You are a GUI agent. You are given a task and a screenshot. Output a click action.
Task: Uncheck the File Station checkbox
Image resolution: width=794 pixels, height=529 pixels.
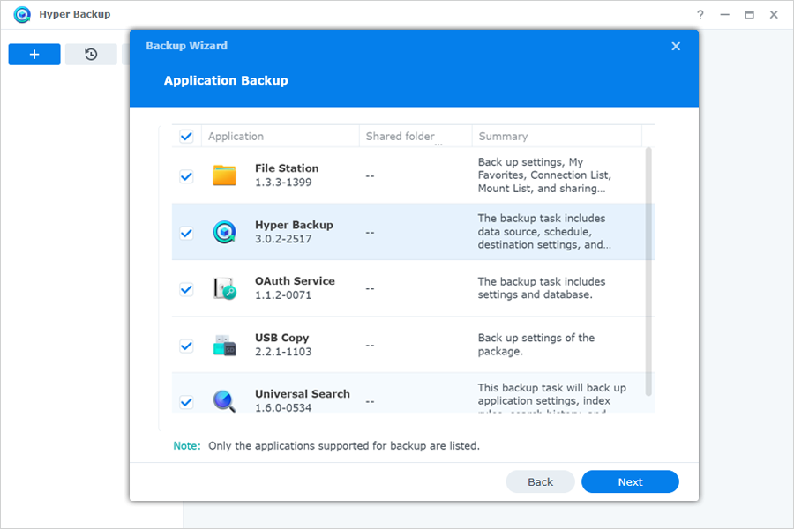click(x=186, y=176)
